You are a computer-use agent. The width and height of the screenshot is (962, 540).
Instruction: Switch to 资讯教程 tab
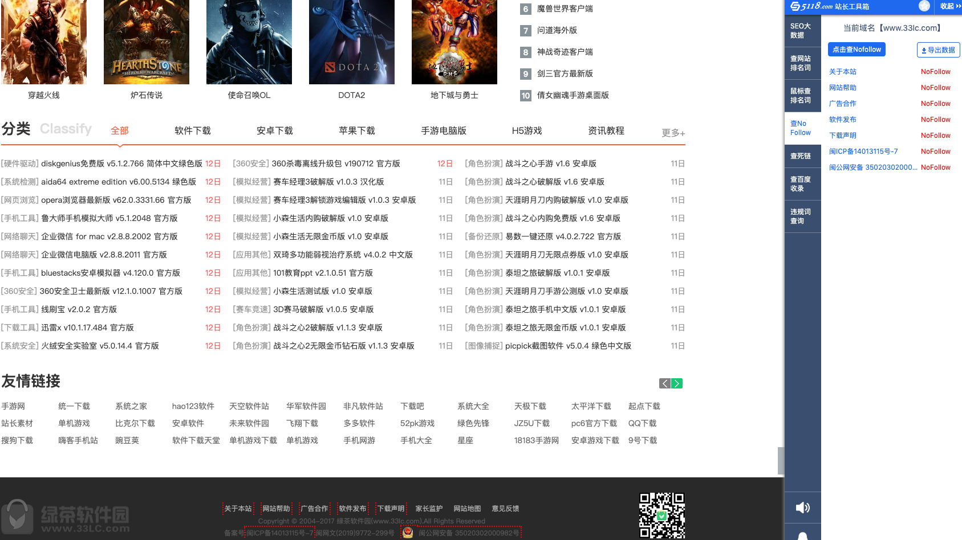coord(606,131)
